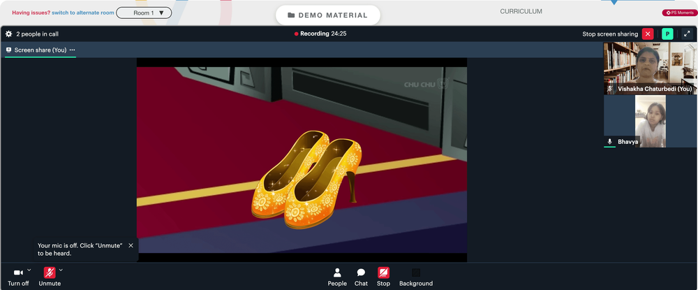Select Bhavya's video thumbnail
The height and width of the screenshot is (290, 698).
(651, 121)
